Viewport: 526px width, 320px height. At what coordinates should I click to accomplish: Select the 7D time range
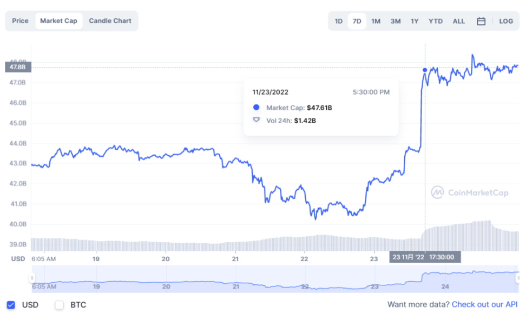point(357,21)
